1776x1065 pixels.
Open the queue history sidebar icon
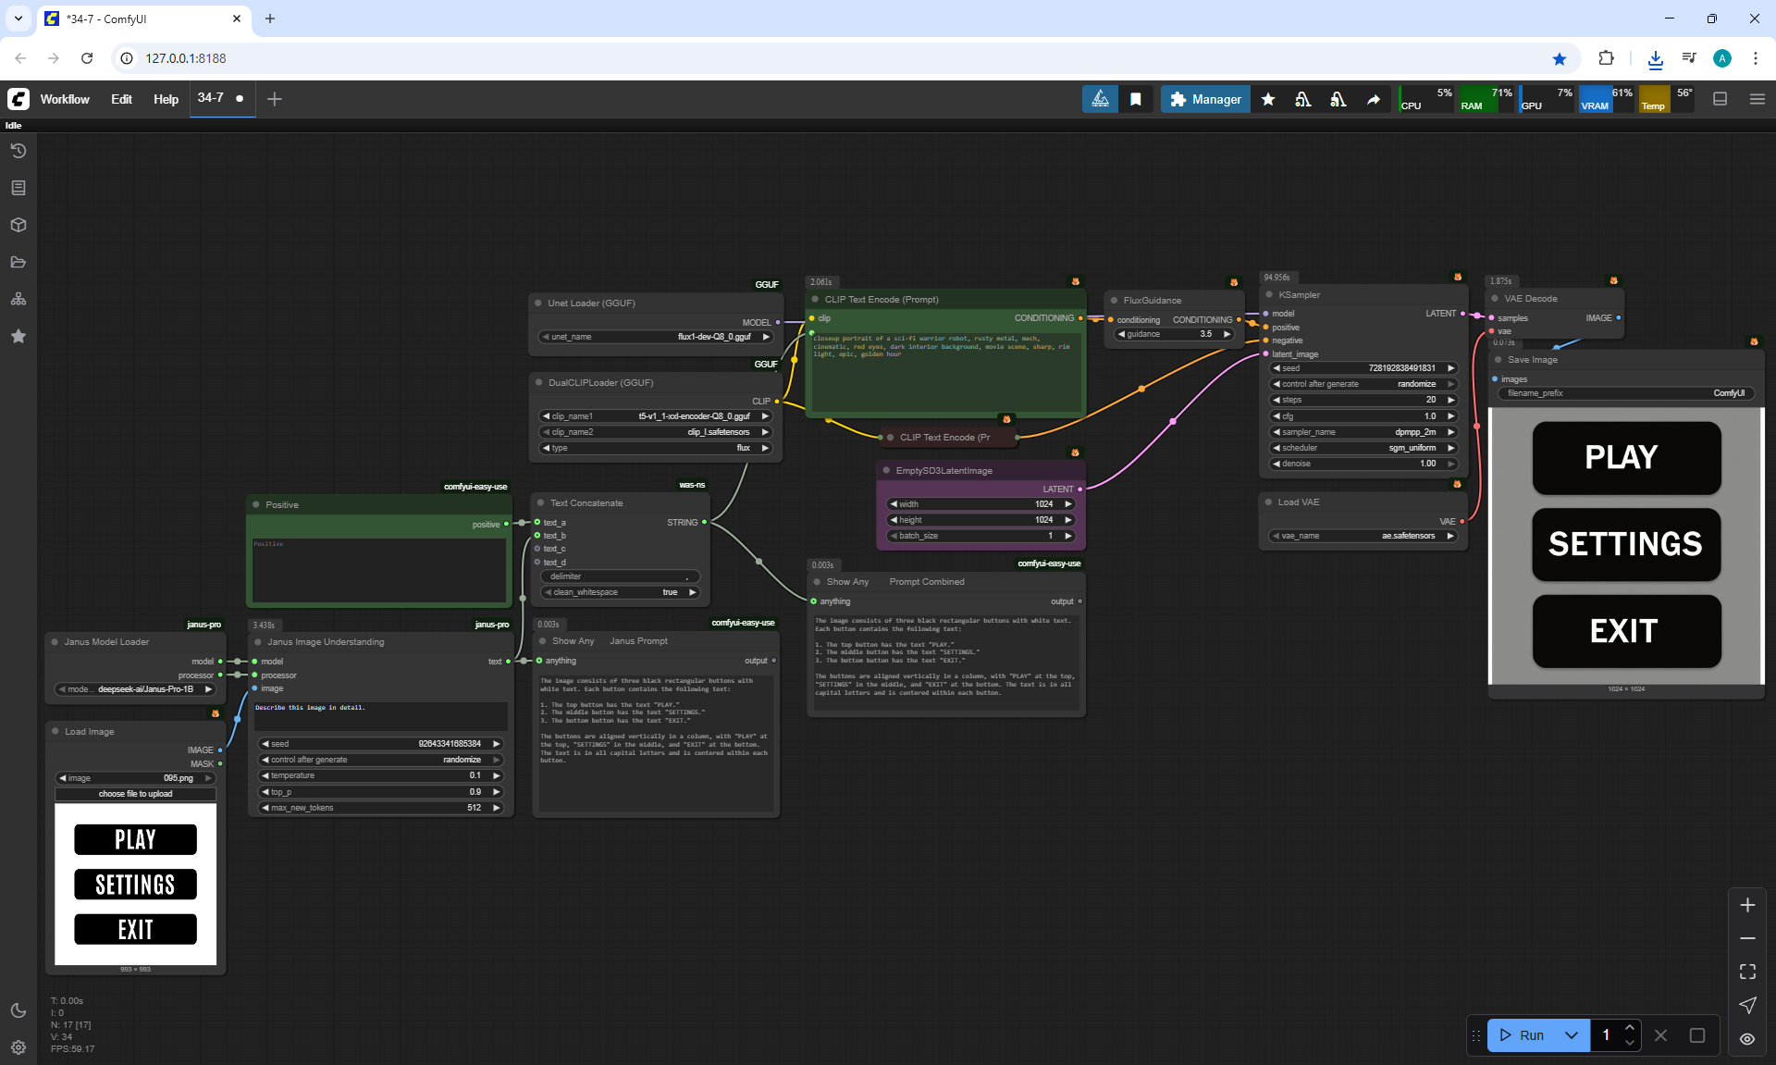[18, 151]
